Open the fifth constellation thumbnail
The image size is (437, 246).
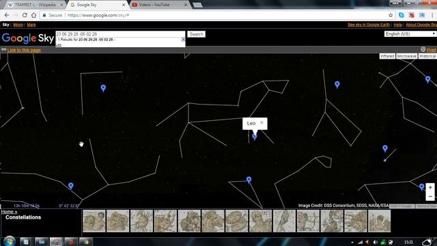(189, 221)
